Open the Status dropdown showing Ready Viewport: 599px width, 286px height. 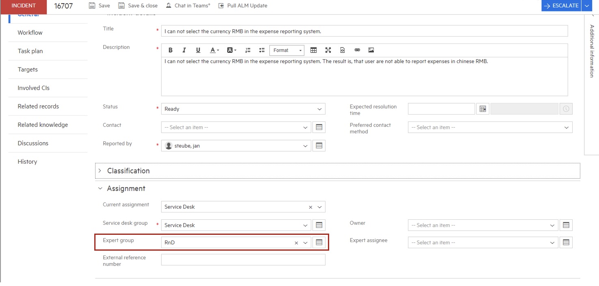319,108
